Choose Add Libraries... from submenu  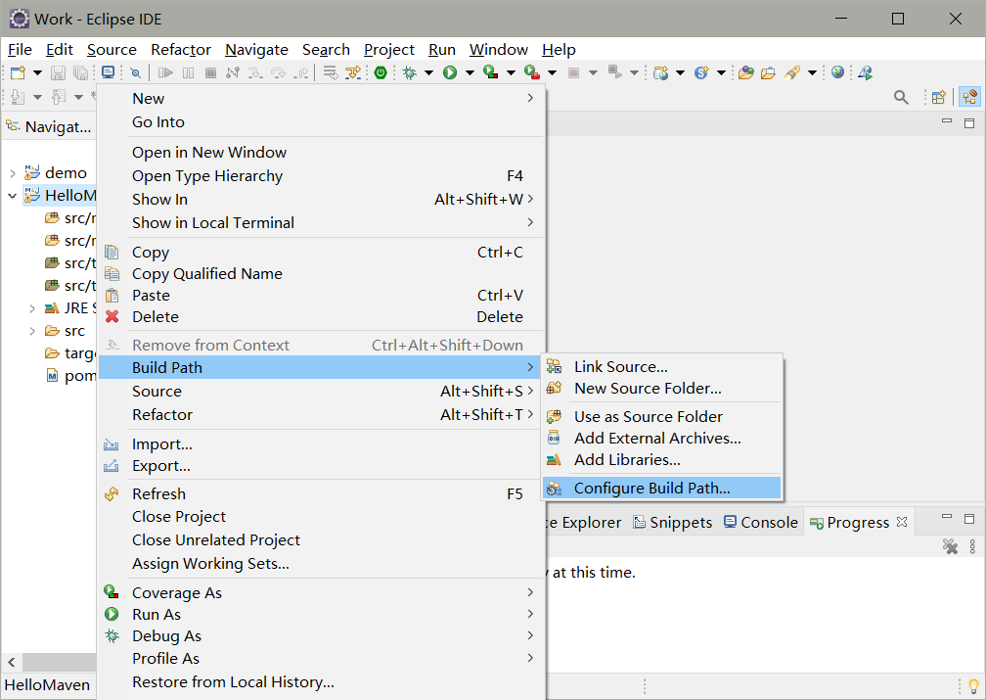point(661,460)
